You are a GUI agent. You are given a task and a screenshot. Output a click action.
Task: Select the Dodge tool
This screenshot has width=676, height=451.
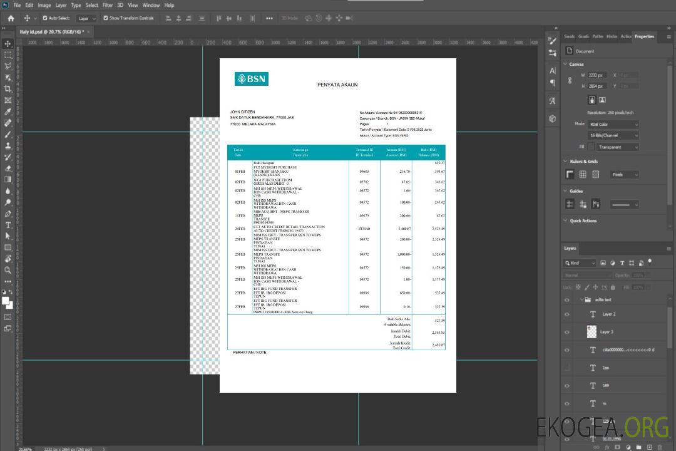tap(8, 202)
